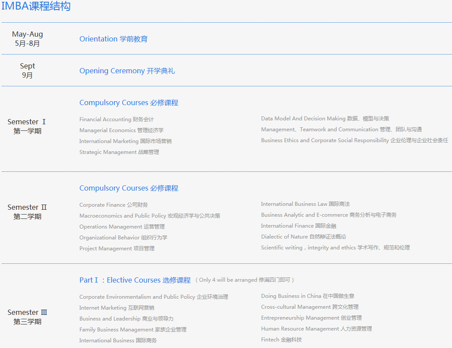This screenshot has height=348, width=452.
Task: Click Opening Ceremony 开学典礼
Action: click(x=127, y=71)
